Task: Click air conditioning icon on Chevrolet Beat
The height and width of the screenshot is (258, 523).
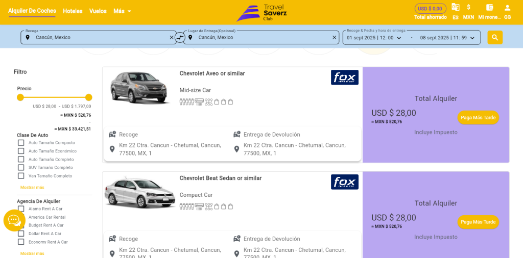Action: pos(199,207)
